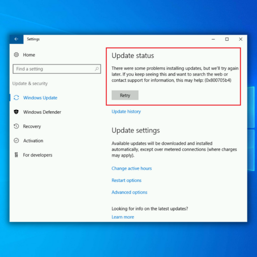
Task: Click the Windows Defender shield icon
Action: pyautogui.click(x=16, y=112)
